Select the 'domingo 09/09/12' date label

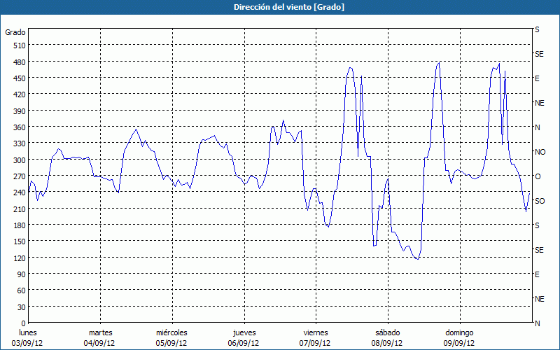459,337
